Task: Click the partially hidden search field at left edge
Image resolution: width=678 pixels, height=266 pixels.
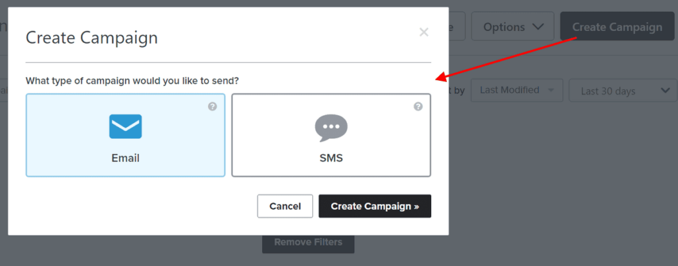Action: (5, 91)
